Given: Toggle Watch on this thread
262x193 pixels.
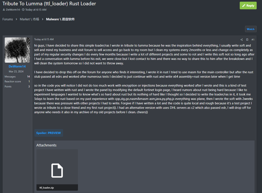Looking at the screenshot, I should pos(251,29).
